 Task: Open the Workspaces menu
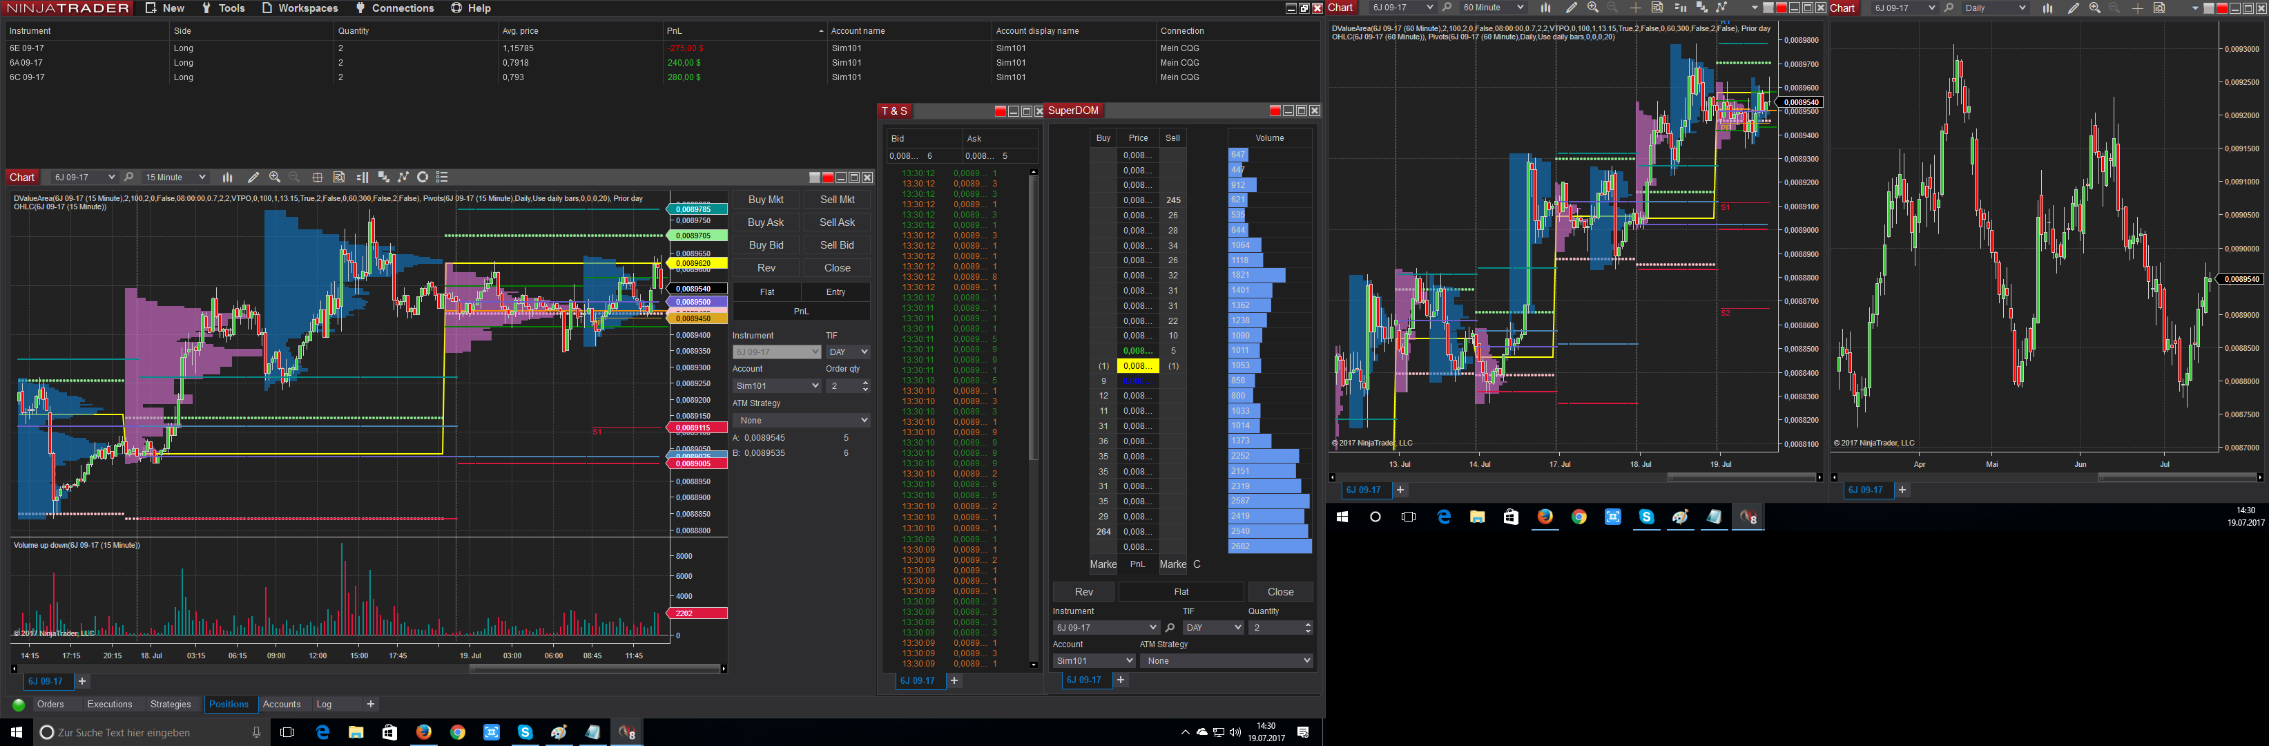(x=300, y=8)
